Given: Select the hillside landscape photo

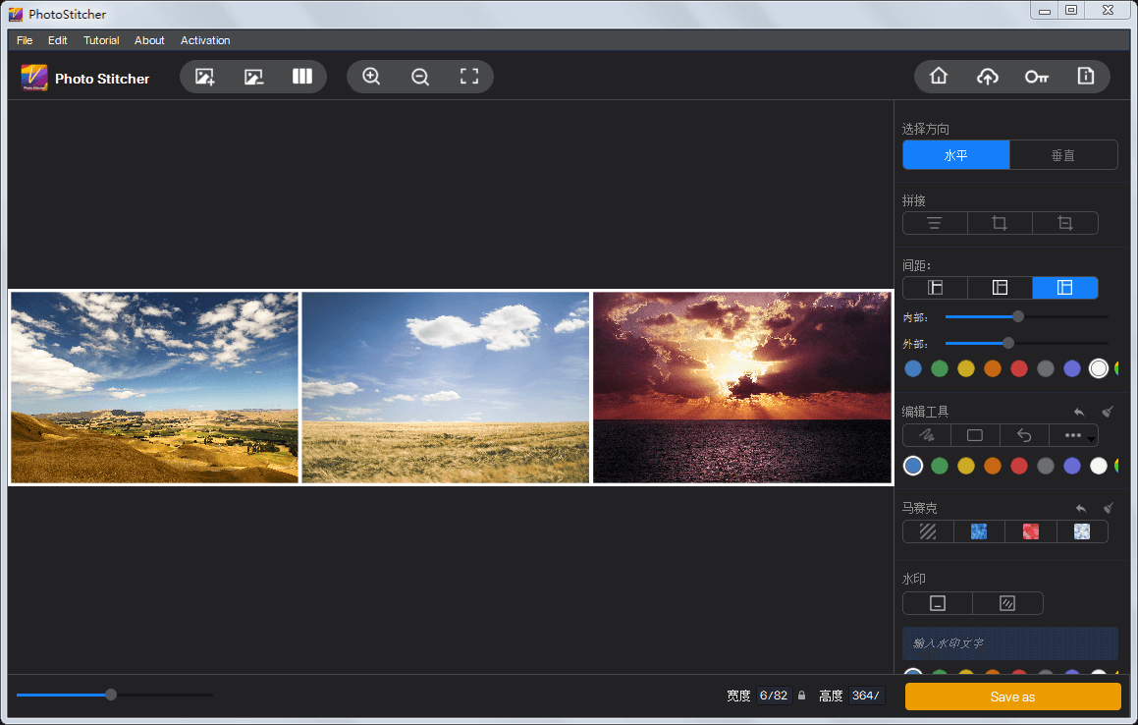Looking at the screenshot, I should click(x=154, y=387).
